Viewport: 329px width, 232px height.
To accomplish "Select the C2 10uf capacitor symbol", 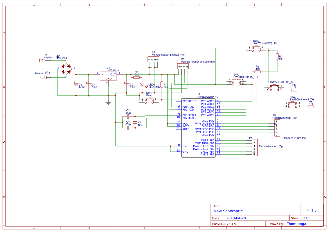I will pos(127,84).
